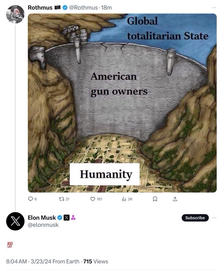Share the Rothmus post via upload icon
This screenshot has width=223, height=270.
[x=175, y=199]
